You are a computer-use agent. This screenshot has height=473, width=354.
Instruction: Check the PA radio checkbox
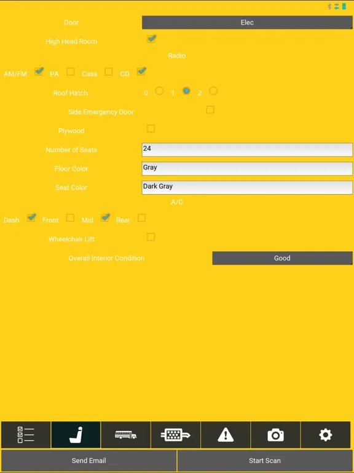(x=71, y=72)
